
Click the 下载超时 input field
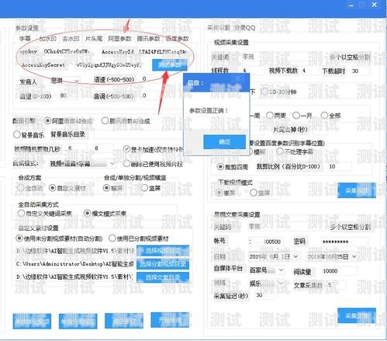[361, 71]
